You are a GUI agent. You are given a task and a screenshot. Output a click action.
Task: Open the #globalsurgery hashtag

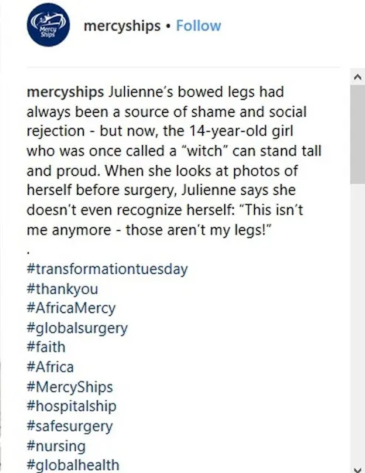[x=78, y=328]
